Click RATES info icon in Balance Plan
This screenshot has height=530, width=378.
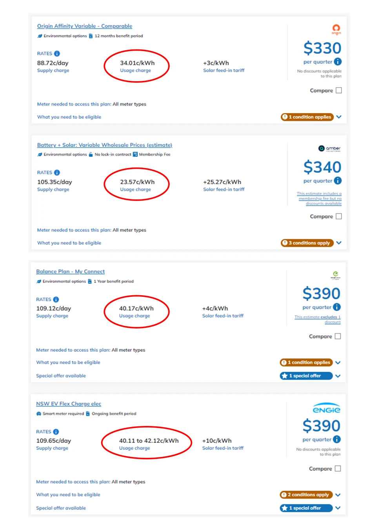point(56,299)
